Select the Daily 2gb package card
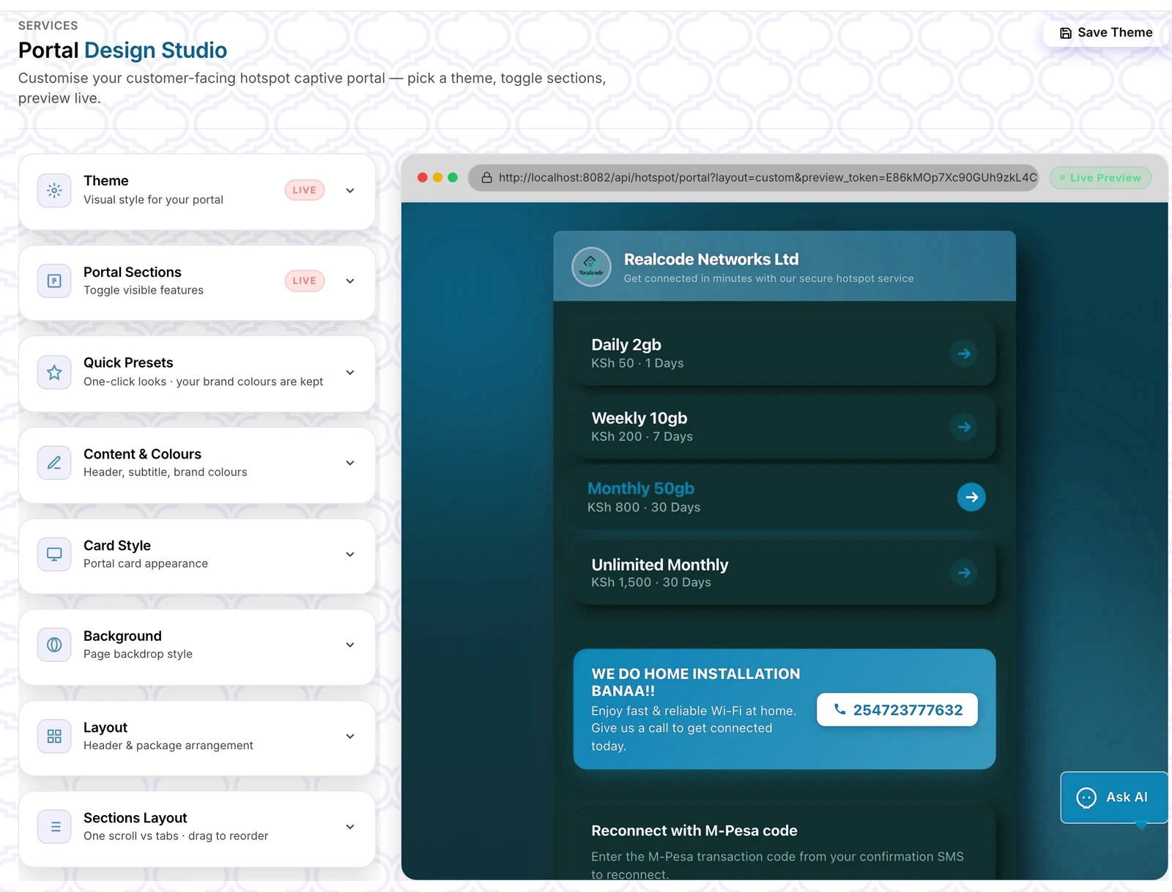 tap(785, 353)
